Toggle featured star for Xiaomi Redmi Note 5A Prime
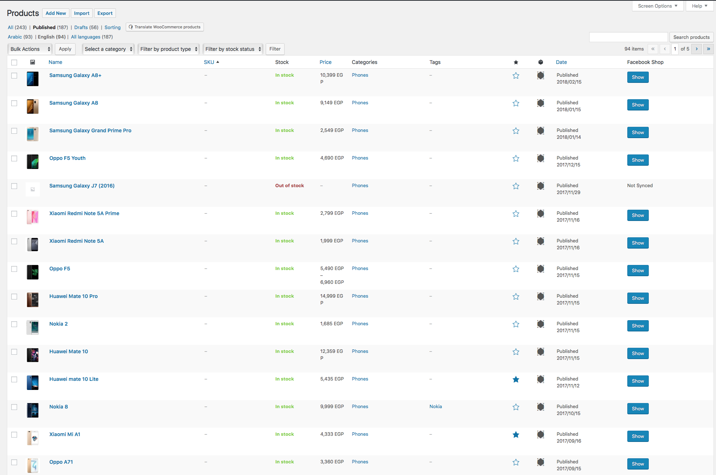 point(516,214)
